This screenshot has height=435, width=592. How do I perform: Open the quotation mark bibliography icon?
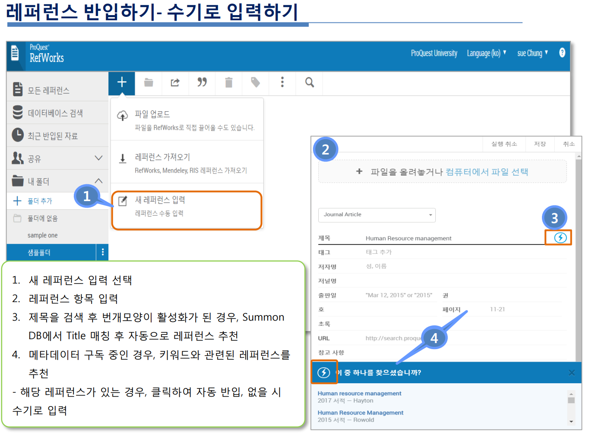[x=202, y=82]
